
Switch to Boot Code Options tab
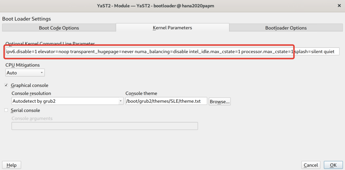(59, 28)
